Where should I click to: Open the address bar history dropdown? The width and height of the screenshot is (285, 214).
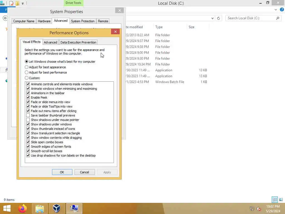coord(212,18)
